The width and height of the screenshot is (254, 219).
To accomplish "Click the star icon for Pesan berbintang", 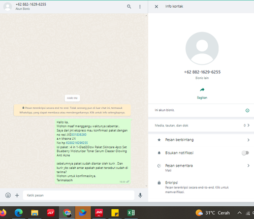I will click(x=159, y=140).
